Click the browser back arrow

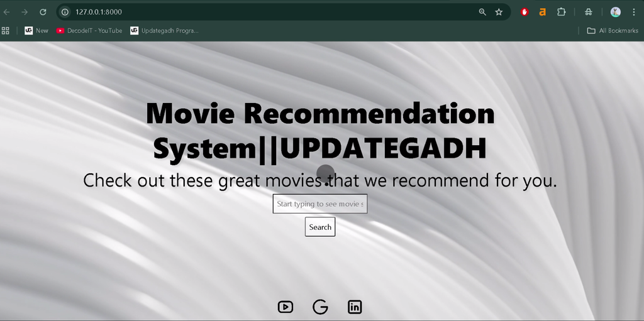point(6,12)
